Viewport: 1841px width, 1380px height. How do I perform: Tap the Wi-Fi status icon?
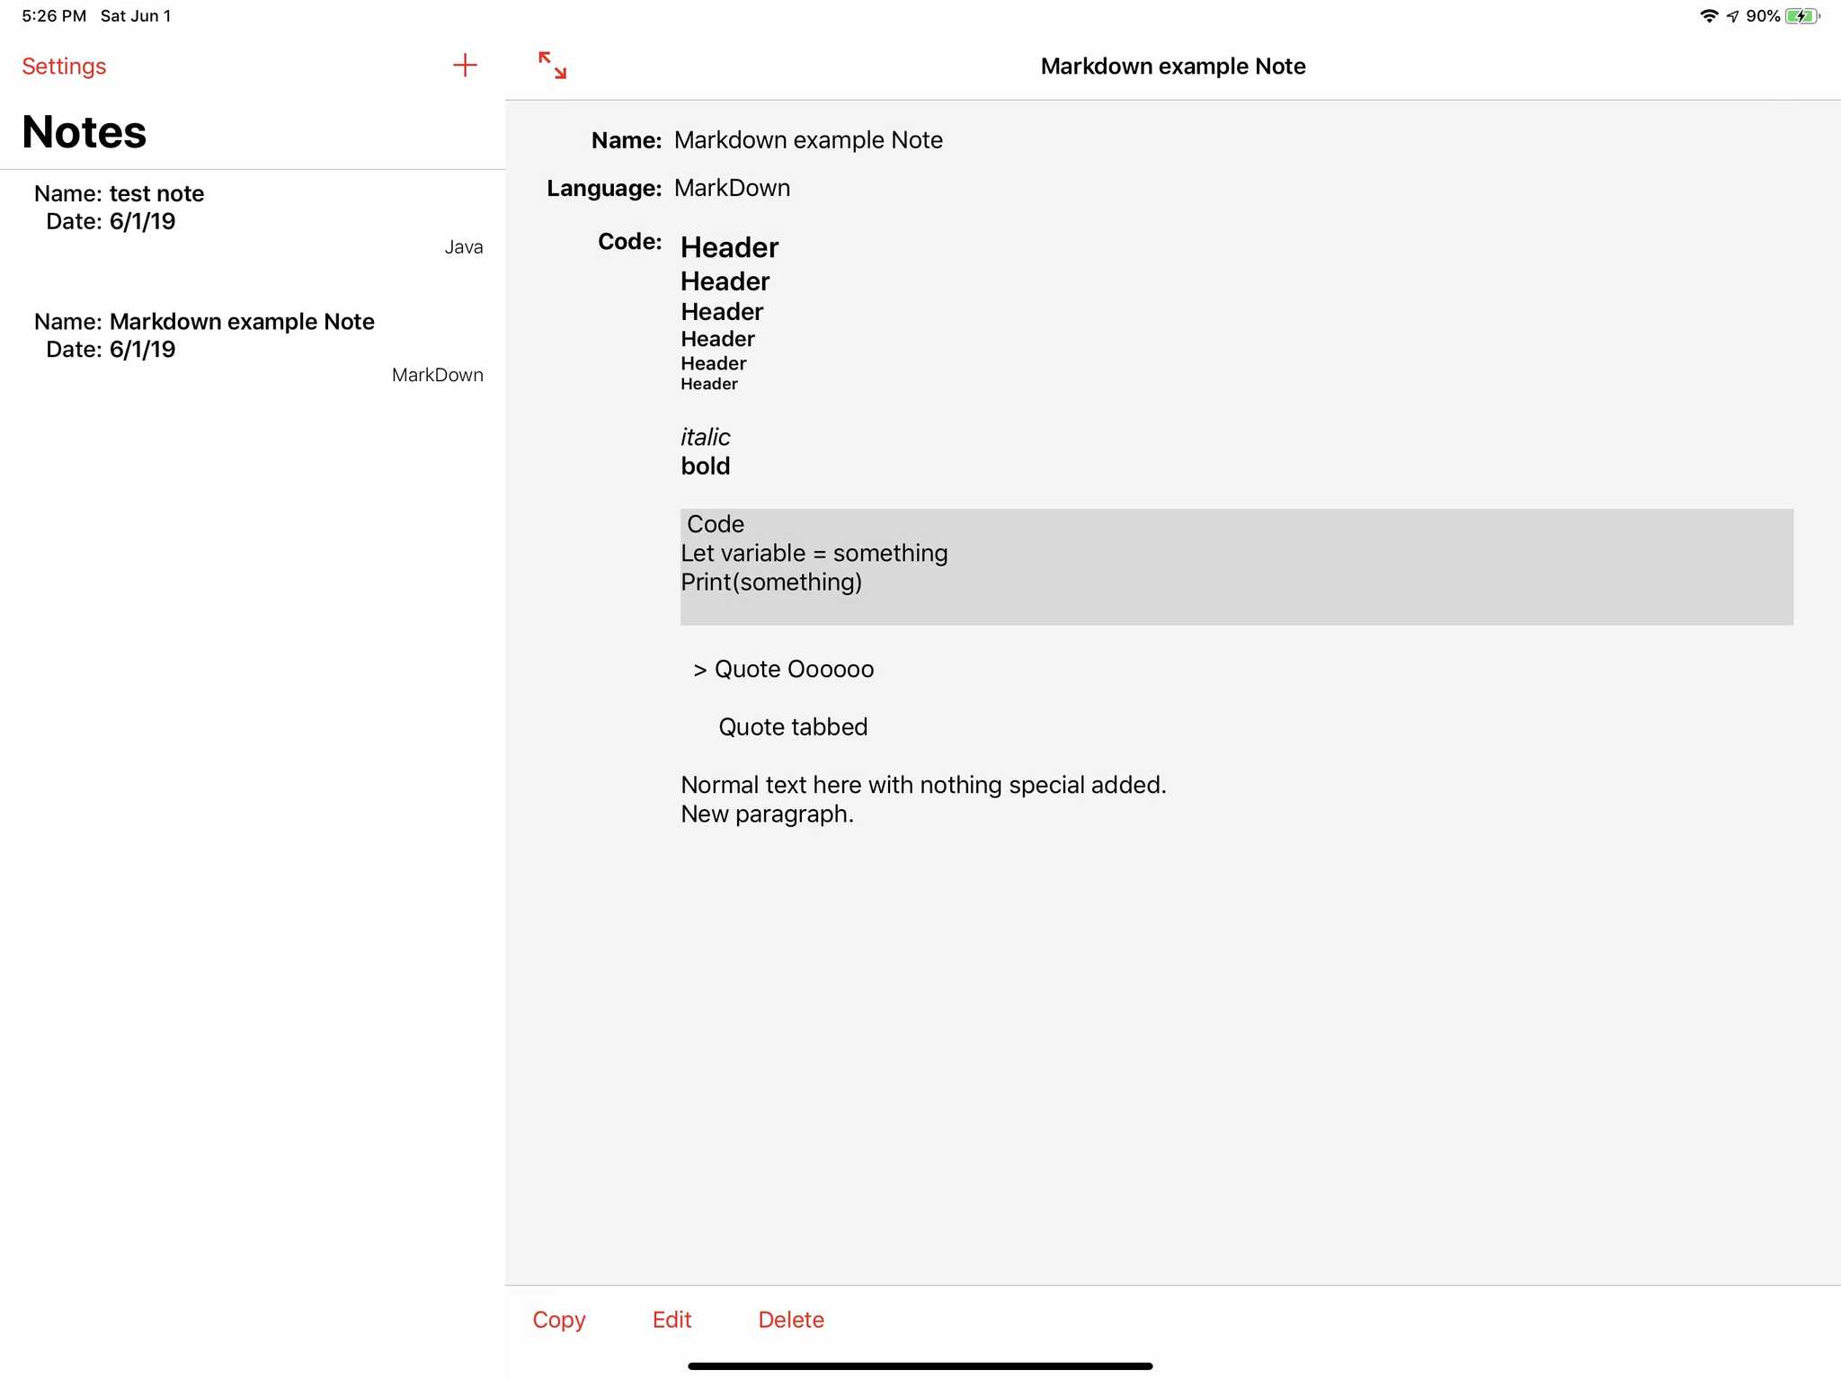coord(1708,16)
